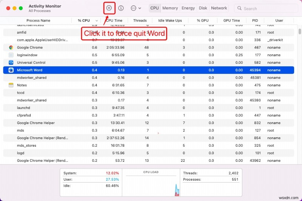
Task: Select the Notes process name
Action: (22, 85)
